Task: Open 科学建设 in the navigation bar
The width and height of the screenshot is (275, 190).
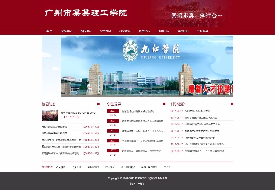Action: coord(125,31)
